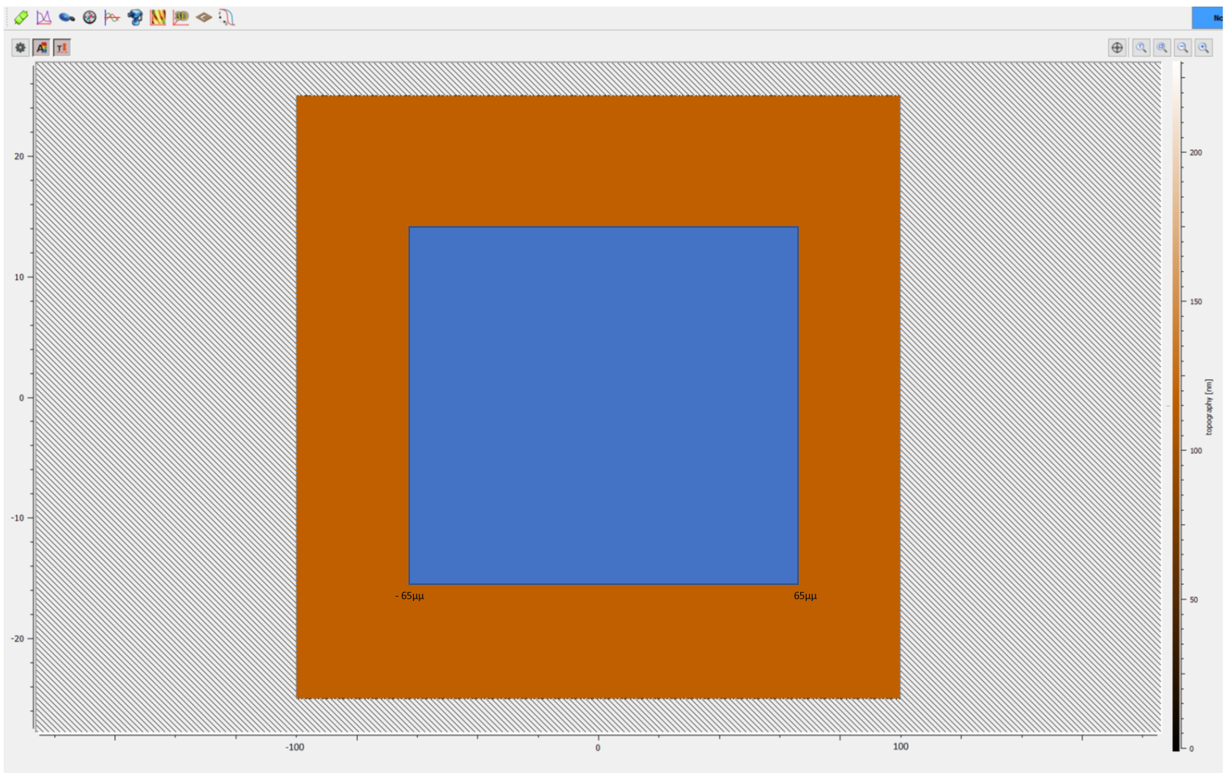
Task: Select the green ruler measurement tool
Action: tap(21, 17)
